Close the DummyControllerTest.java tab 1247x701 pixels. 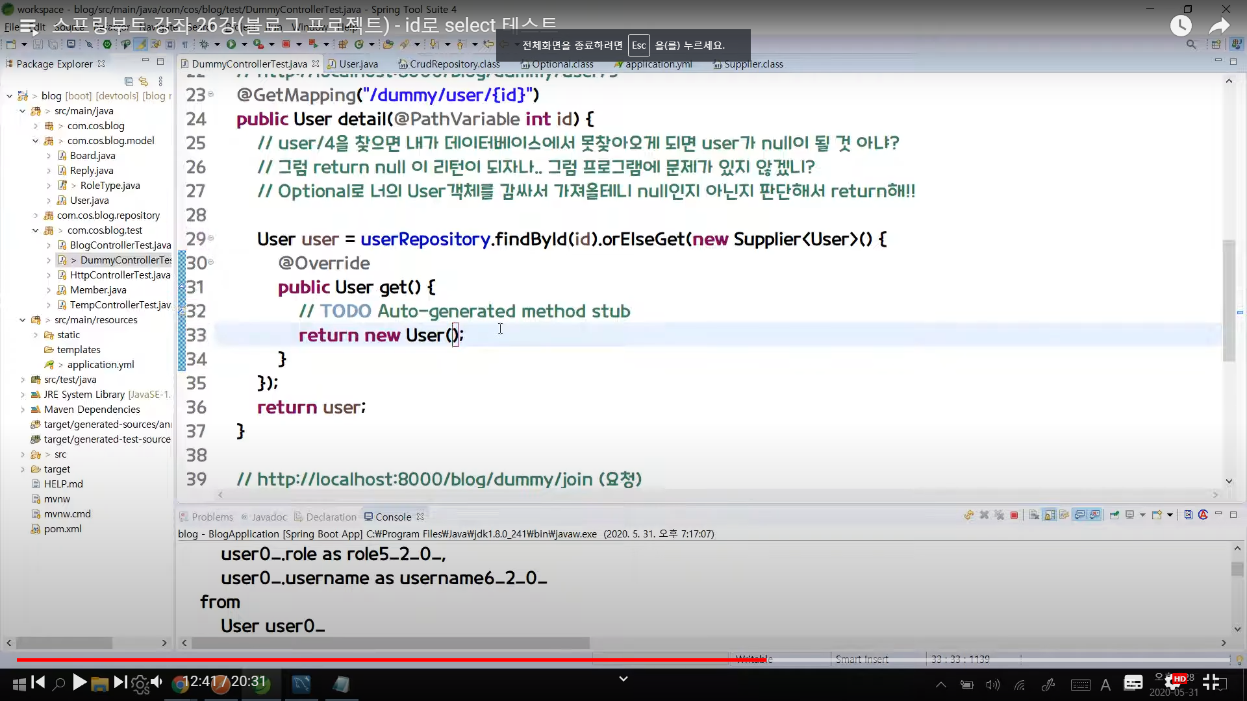[316, 64]
